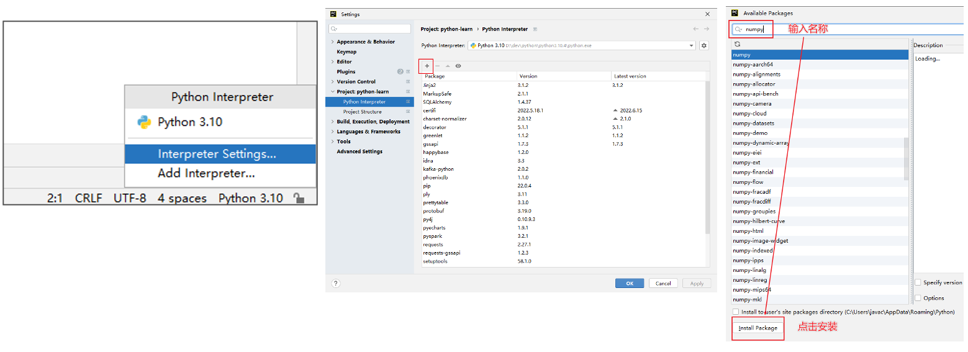
Task: Select Interpreter Settings… from popup menu
Action: (x=217, y=155)
